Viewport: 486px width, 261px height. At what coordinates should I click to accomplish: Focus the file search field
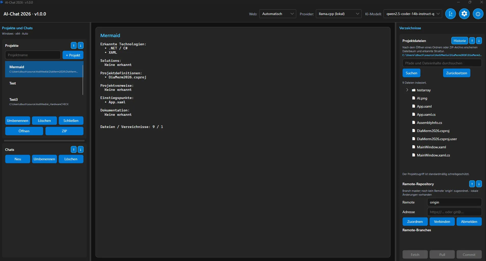442,63
